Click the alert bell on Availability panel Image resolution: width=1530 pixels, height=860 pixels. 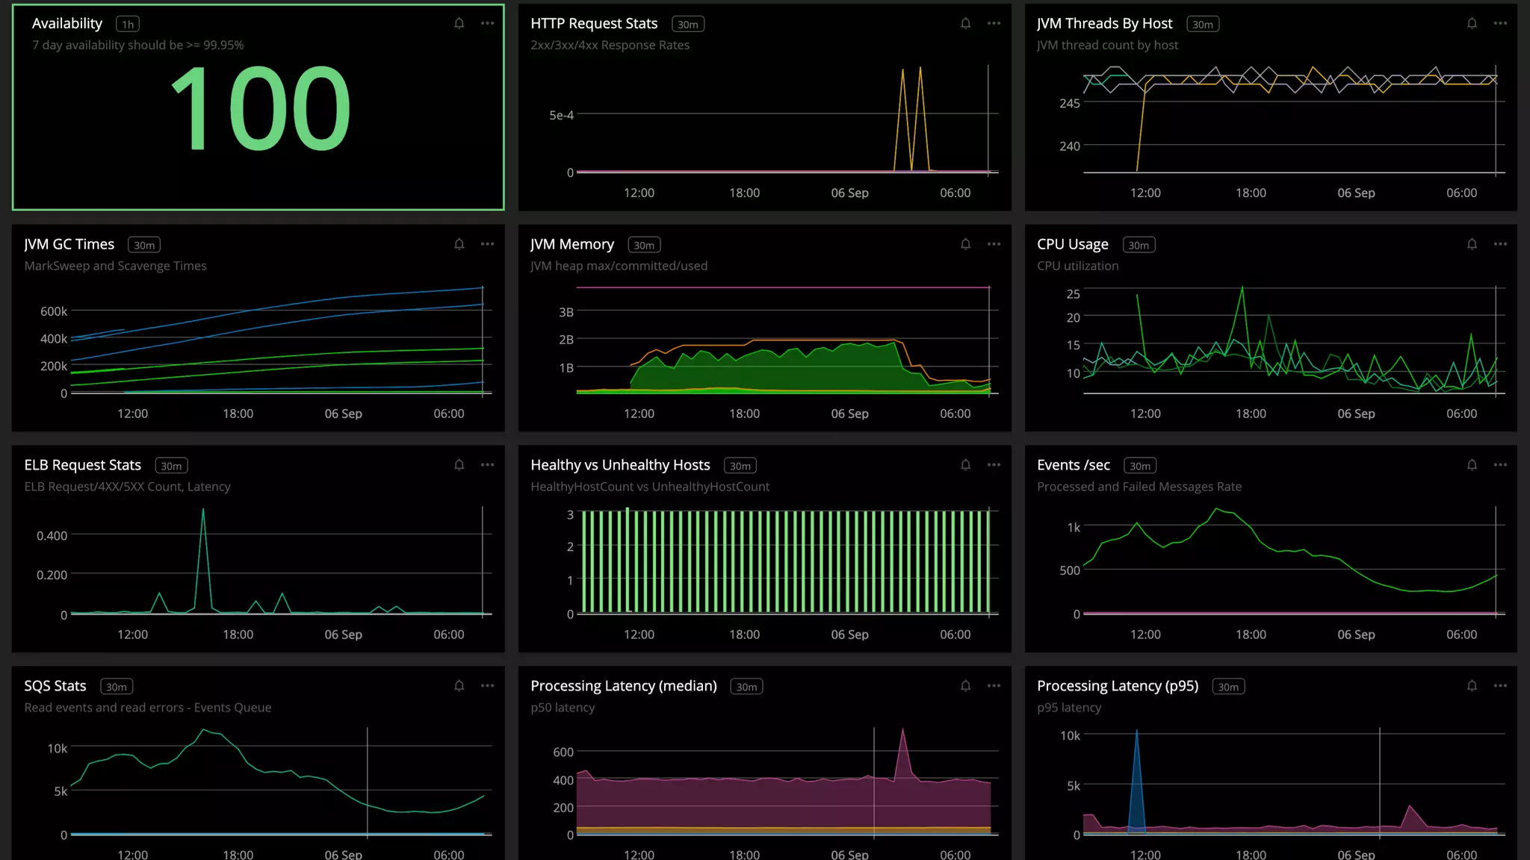(x=459, y=24)
